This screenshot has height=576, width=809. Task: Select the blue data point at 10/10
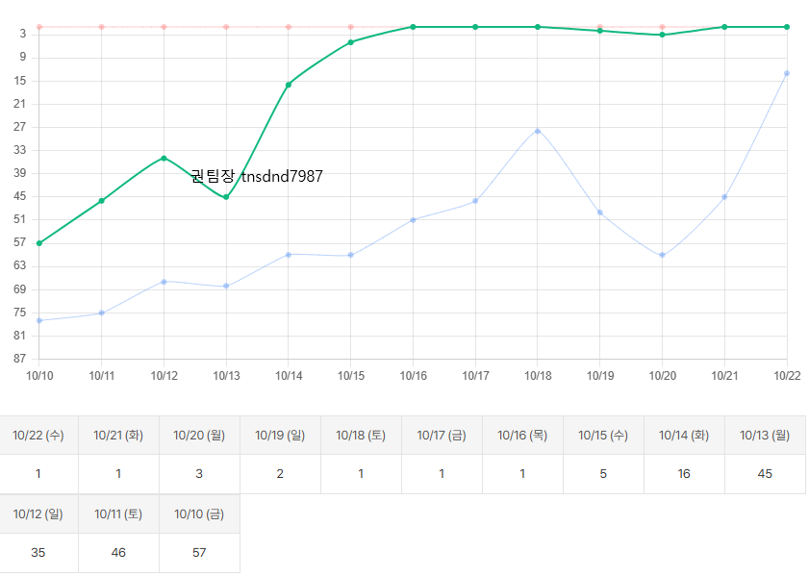pyautogui.click(x=39, y=320)
